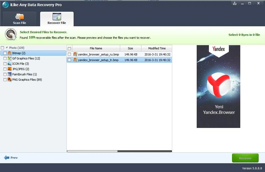265x172 pixels.
Task: Select ICON File (3) in tree
Action: coord(20,64)
